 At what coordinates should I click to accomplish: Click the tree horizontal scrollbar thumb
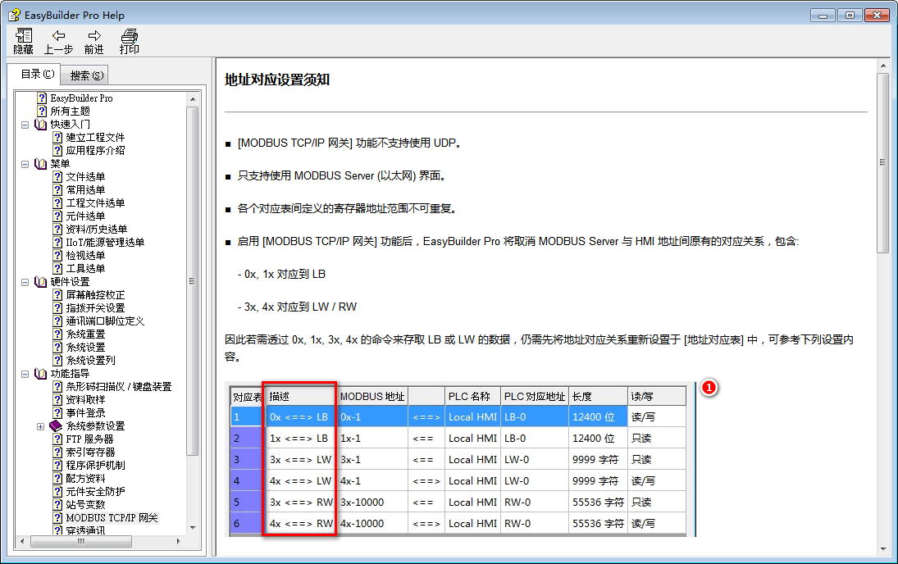[80, 541]
